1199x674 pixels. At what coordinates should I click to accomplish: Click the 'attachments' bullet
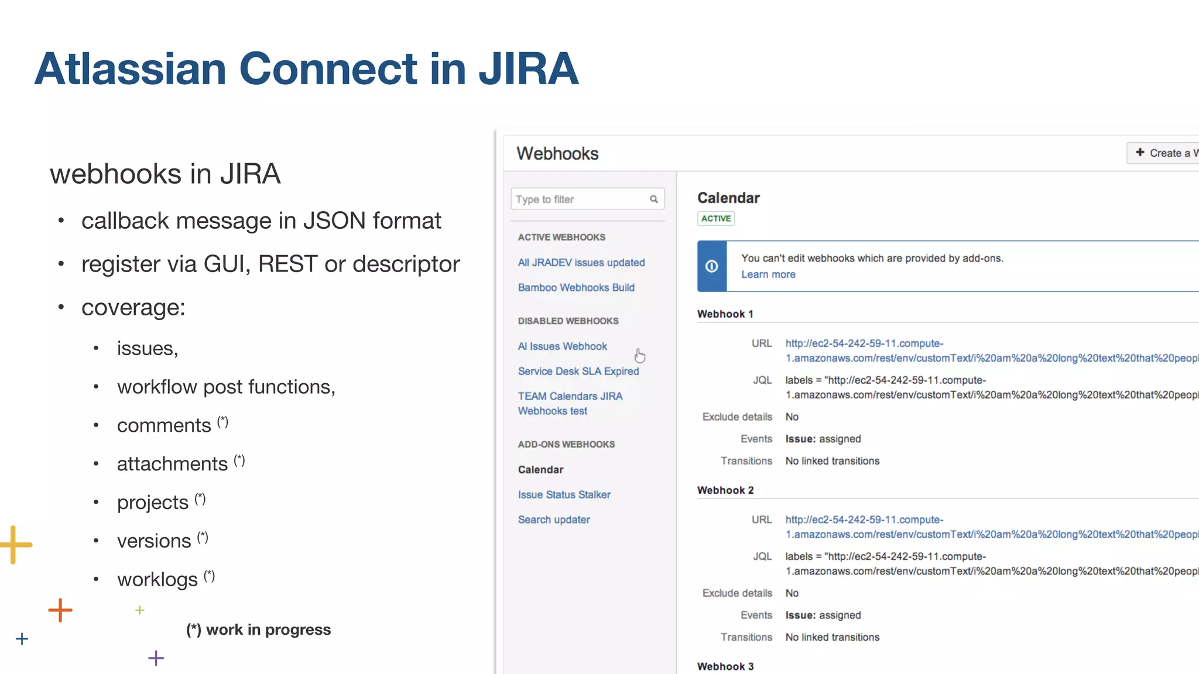(181, 463)
